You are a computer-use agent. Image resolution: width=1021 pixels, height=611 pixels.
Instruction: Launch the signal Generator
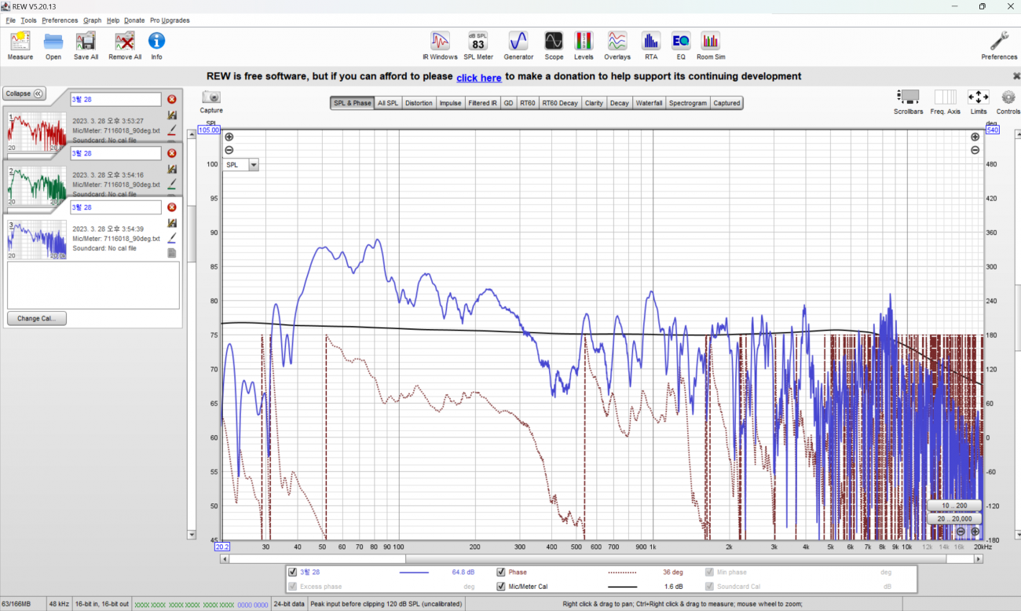coord(518,46)
